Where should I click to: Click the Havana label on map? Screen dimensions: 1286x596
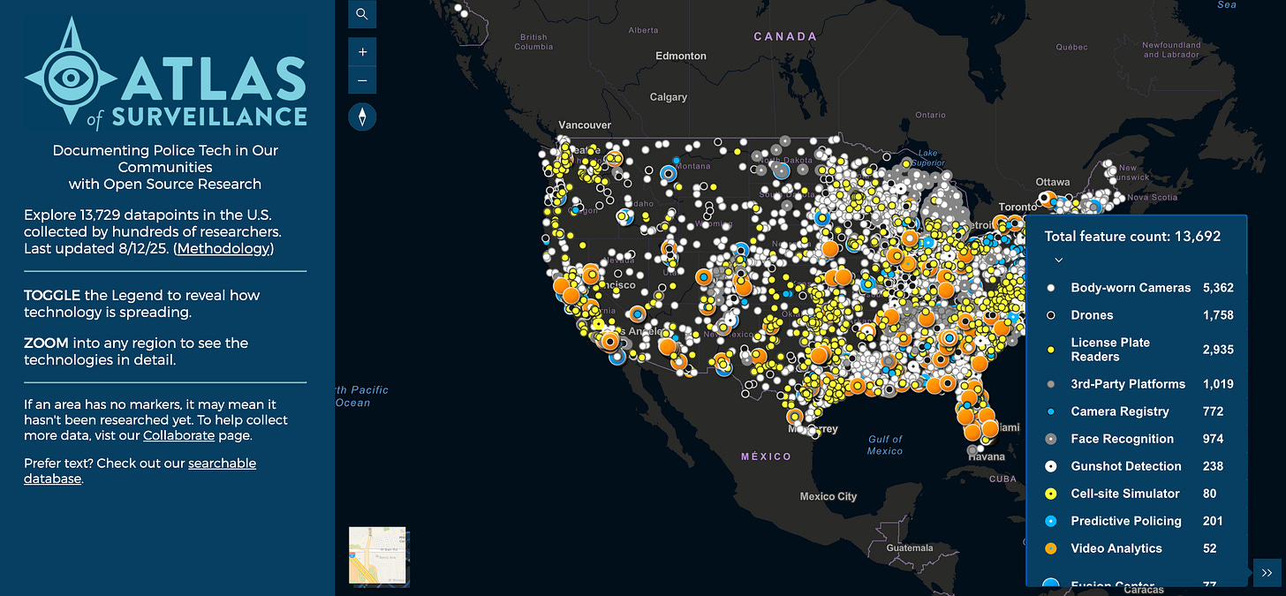[x=987, y=456]
